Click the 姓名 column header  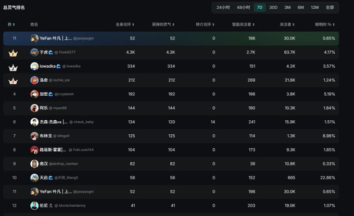[34, 24]
